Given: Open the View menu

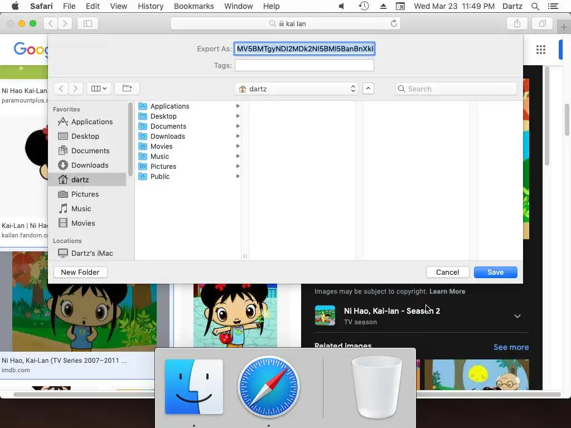Looking at the screenshot, I should click(x=119, y=6).
